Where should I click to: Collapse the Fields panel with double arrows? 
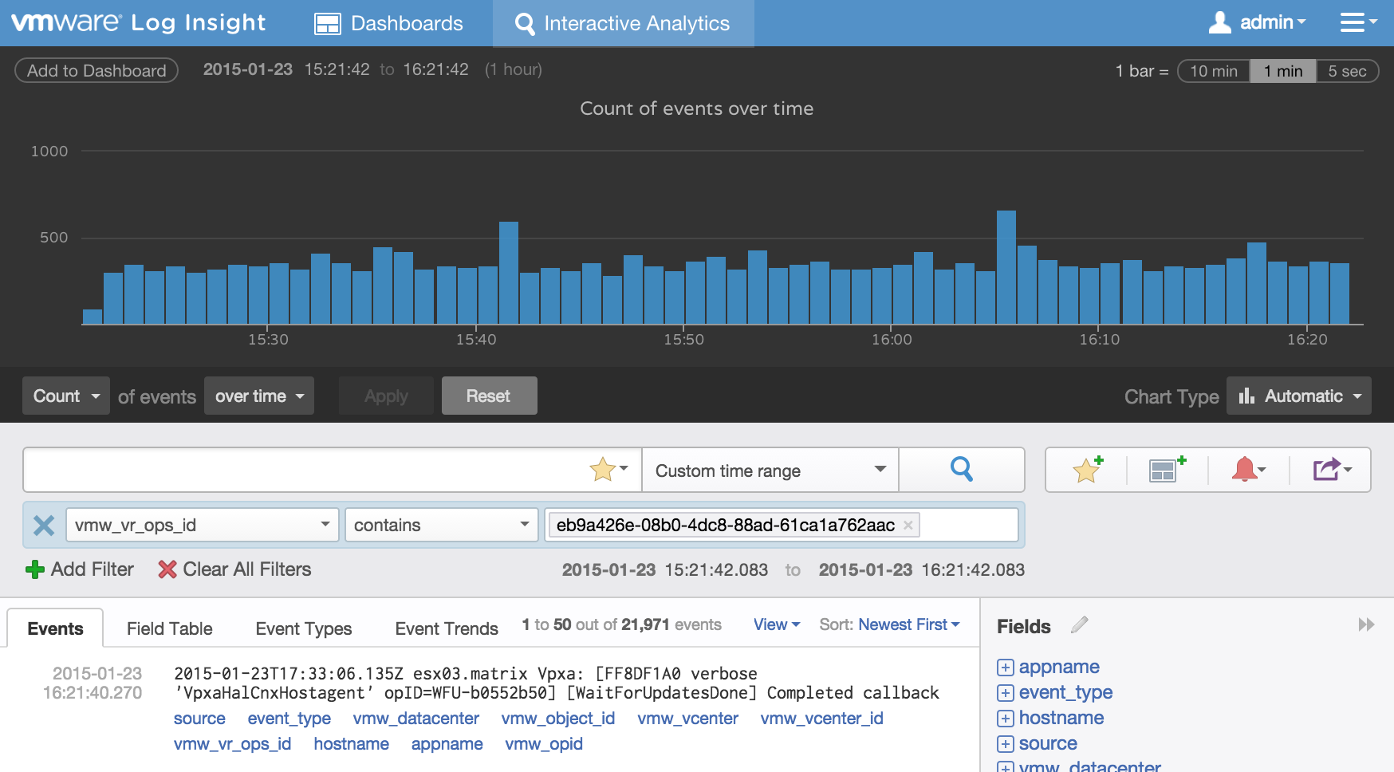click(x=1365, y=624)
